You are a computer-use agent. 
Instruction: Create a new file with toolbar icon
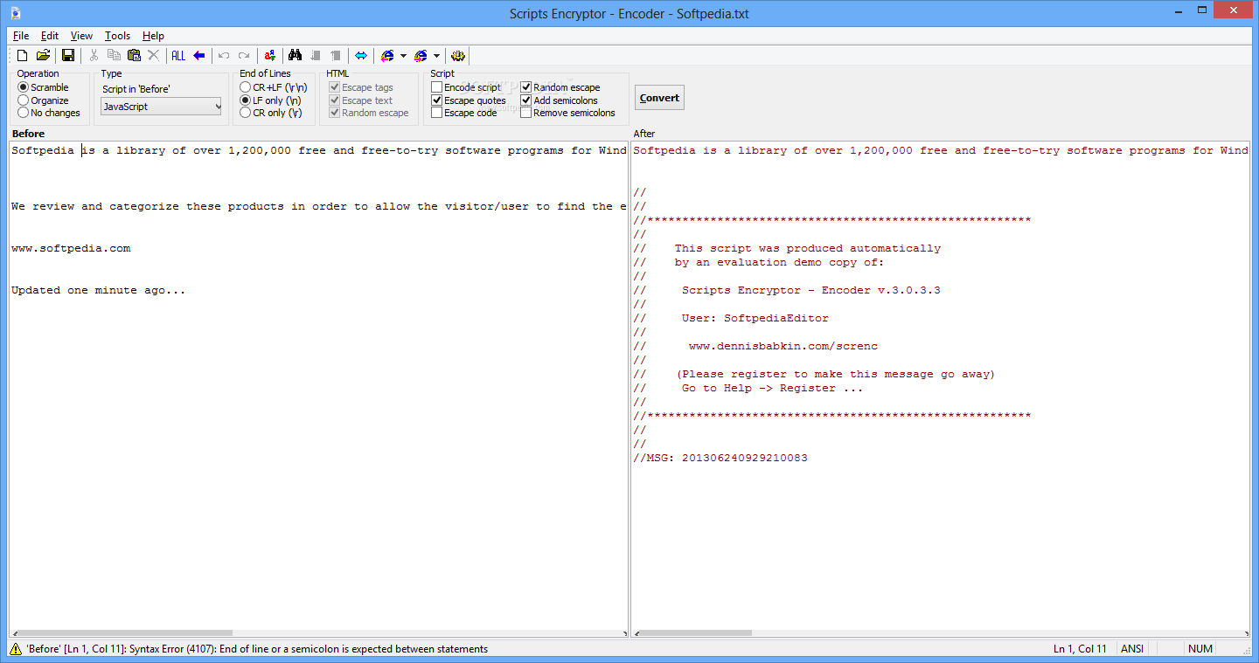click(23, 55)
